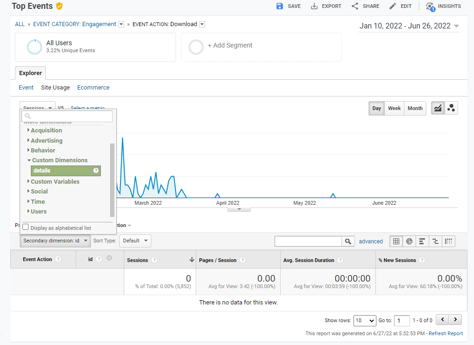
Task: Switch to the Data table view
Action: [x=396, y=241]
